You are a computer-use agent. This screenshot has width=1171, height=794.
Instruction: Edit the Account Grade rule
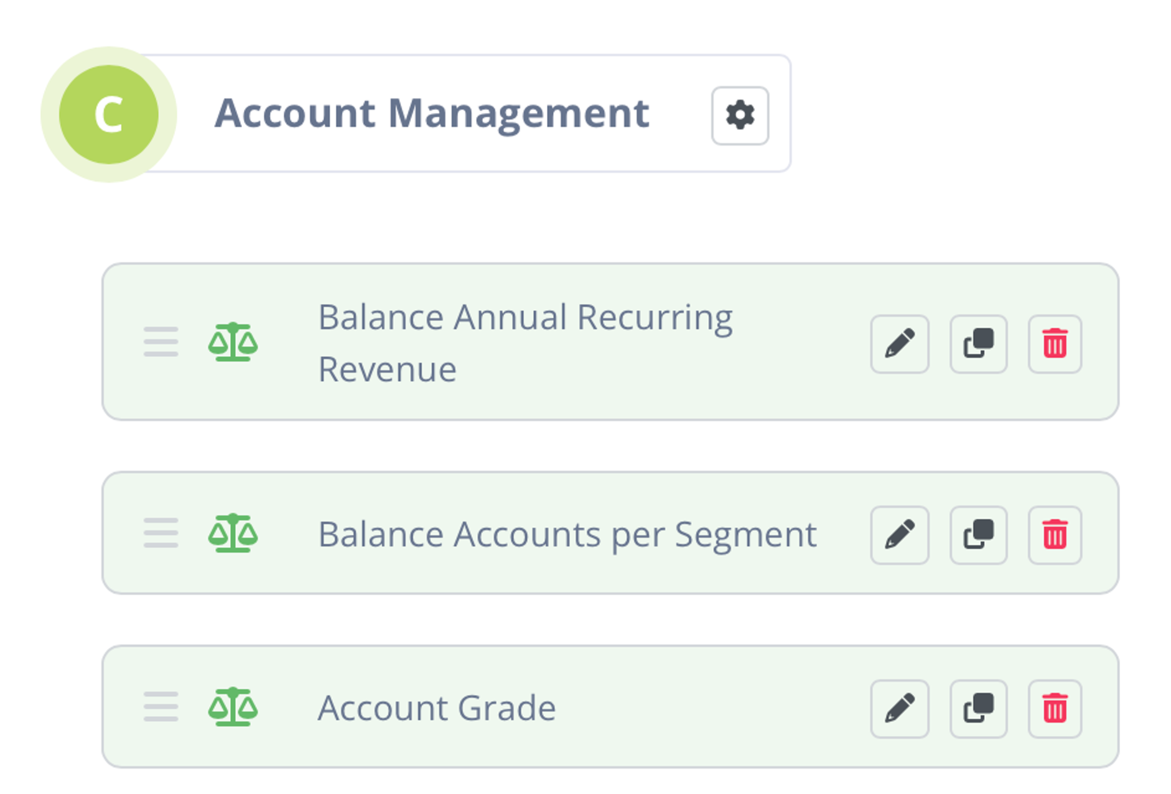(x=899, y=708)
